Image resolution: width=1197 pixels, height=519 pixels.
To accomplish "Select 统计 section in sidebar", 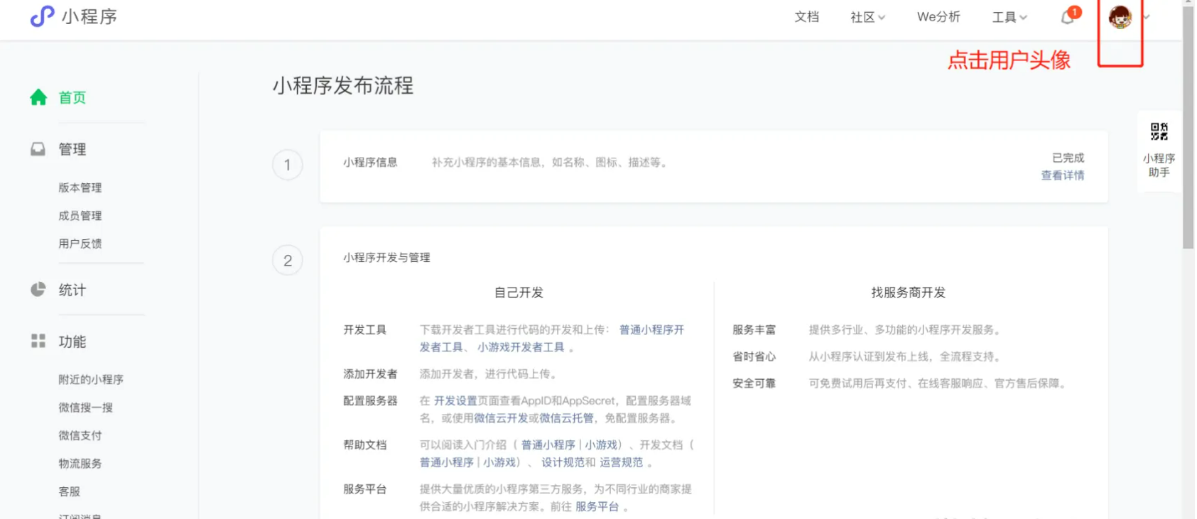I will pos(72,290).
